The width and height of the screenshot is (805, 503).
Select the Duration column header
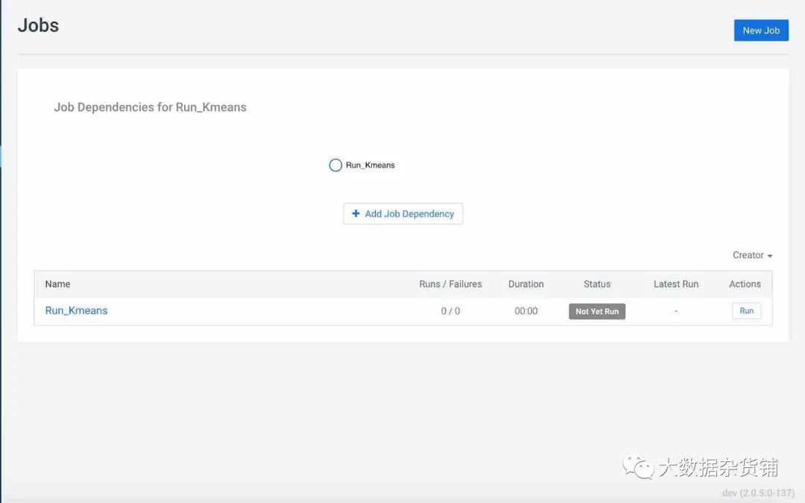pos(525,284)
